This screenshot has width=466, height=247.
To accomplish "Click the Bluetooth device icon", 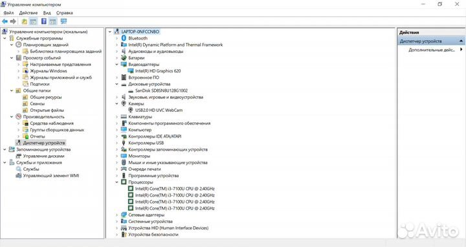I will (124, 38).
